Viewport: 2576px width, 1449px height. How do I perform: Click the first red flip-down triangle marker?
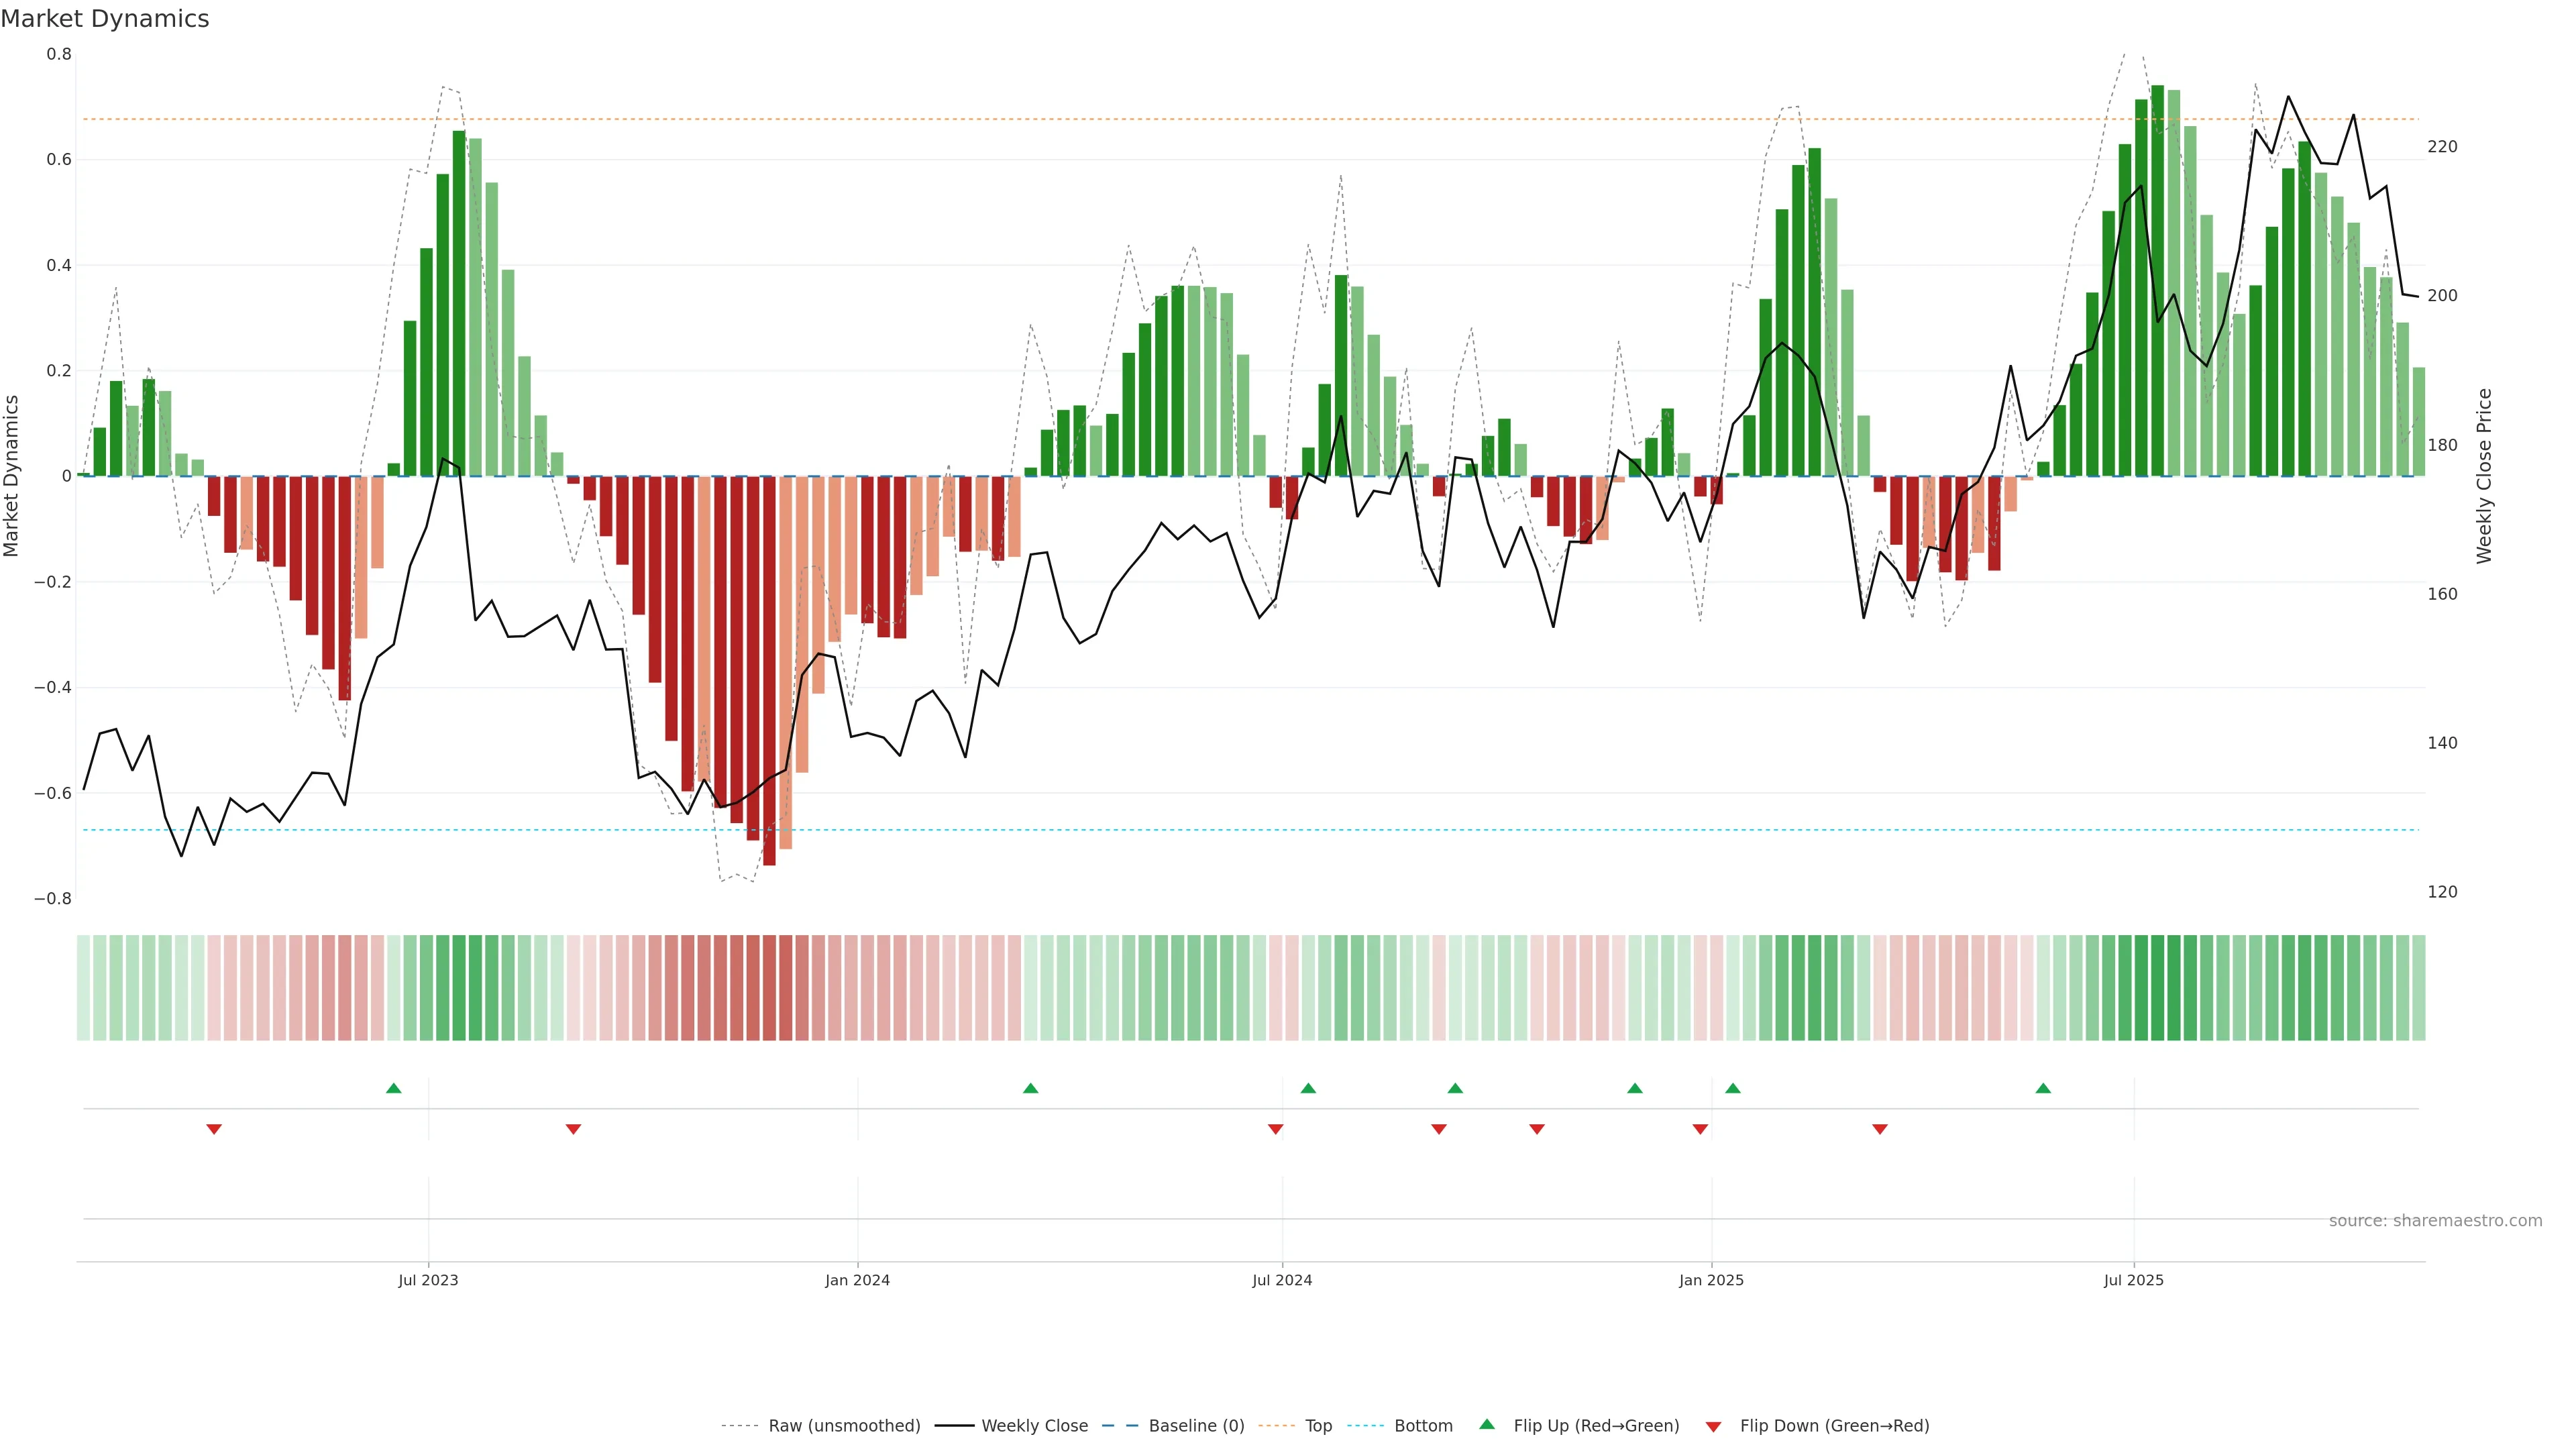click(x=214, y=1129)
